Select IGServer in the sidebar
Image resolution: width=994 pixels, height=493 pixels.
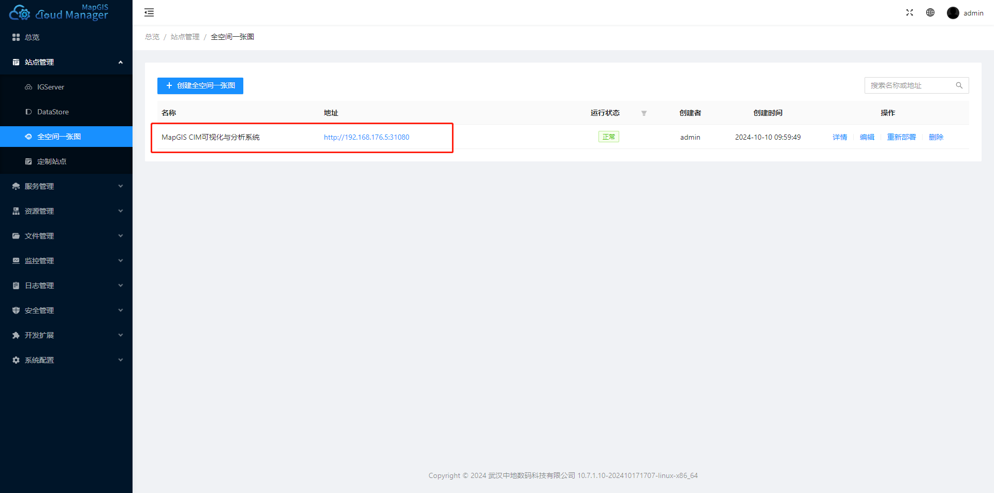(66, 87)
